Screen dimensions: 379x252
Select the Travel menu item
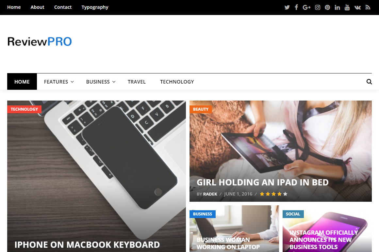tap(137, 82)
